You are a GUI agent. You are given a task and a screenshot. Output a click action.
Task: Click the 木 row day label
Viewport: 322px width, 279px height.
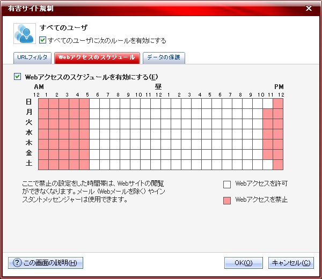[x=29, y=143]
